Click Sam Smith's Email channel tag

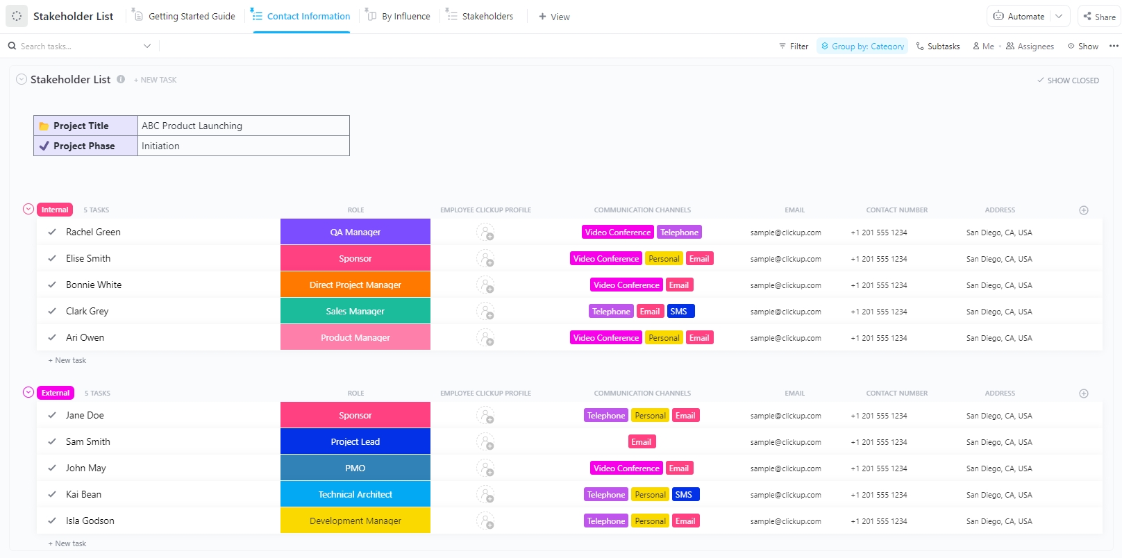pyautogui.click(x=642, y=442)
